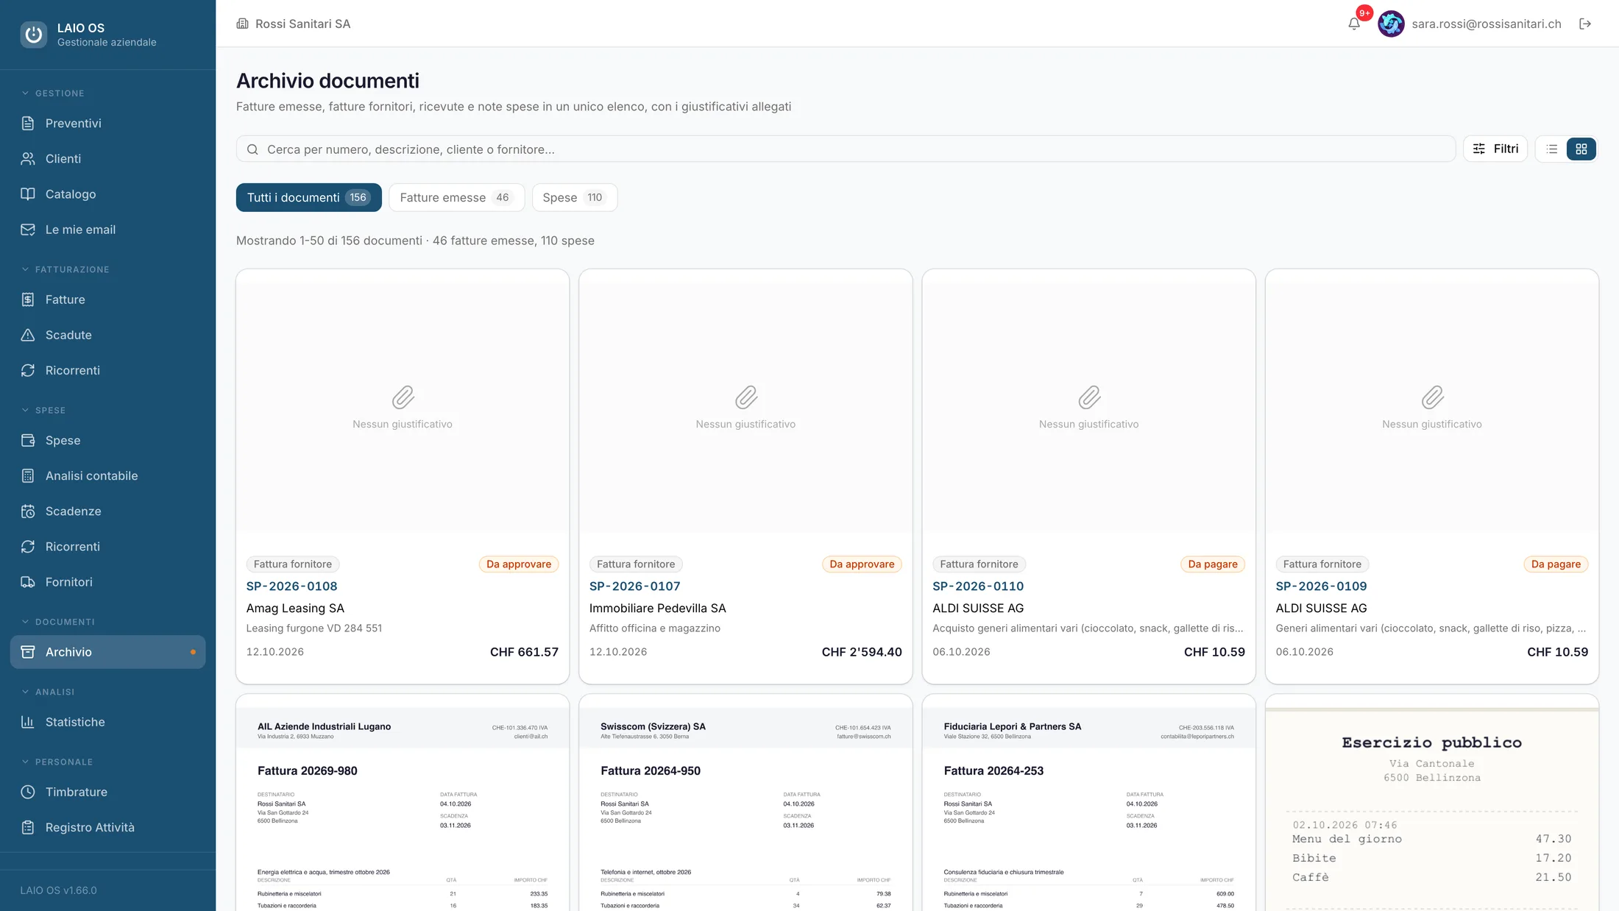Image resolution: width=1619 pixels, height=911 pixels.
Task: Open notifications bell icon
Action: (x=1354, y=24)
